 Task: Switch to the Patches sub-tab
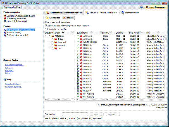coord(68,18)
